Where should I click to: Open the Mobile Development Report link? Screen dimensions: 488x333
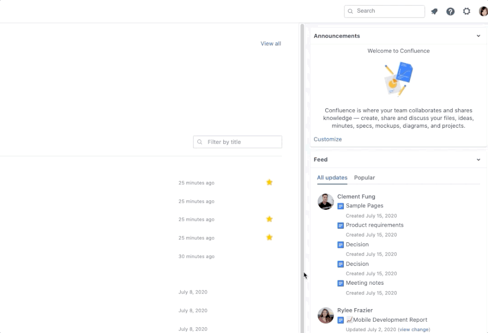click(x=387, y=320)
